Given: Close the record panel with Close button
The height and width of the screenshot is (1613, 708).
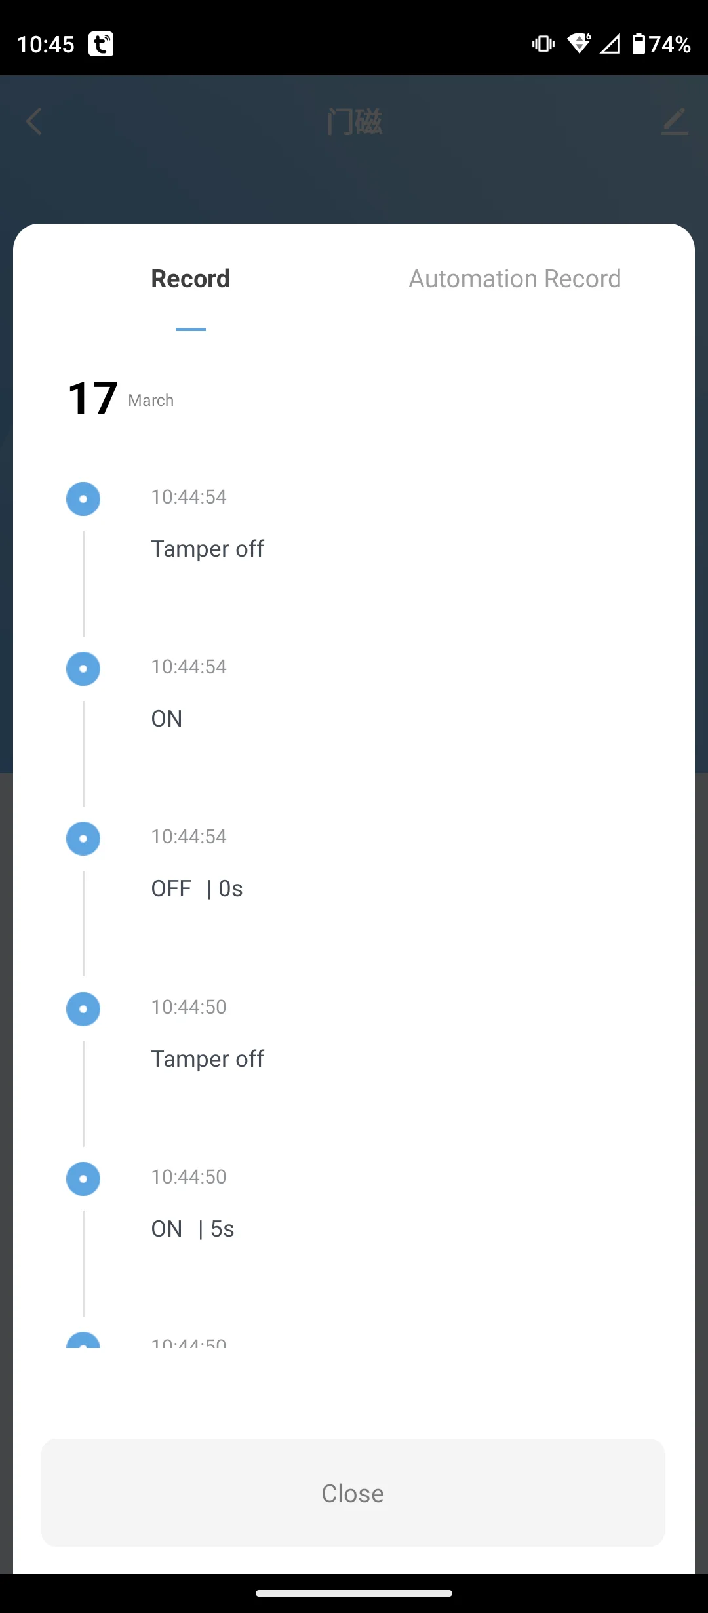Looking at the screenshot, I should pyautogui.click(x=353, y=1493).
